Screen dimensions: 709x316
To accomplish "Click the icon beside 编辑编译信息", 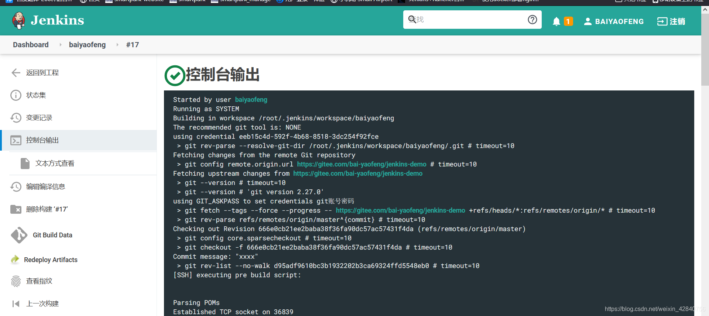I will click(16, 187).
